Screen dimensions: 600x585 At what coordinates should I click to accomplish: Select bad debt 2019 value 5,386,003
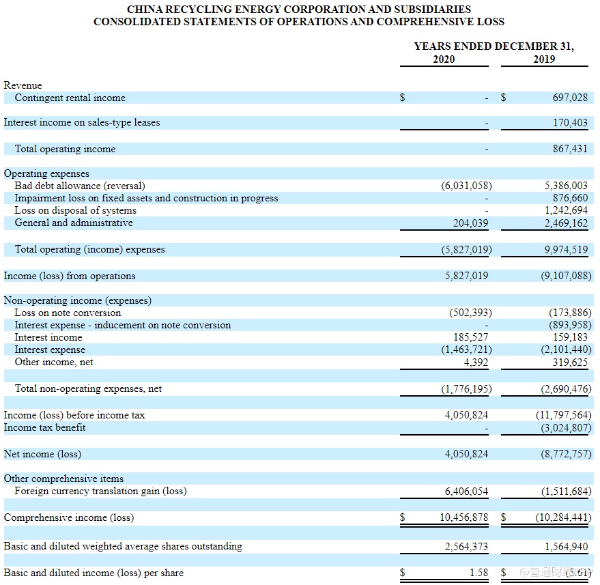(x=566, y=186)
